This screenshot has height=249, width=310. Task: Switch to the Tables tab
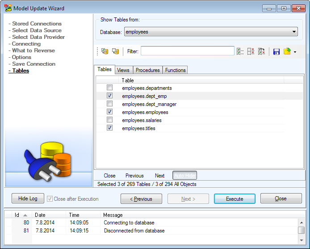pos(105,69)
